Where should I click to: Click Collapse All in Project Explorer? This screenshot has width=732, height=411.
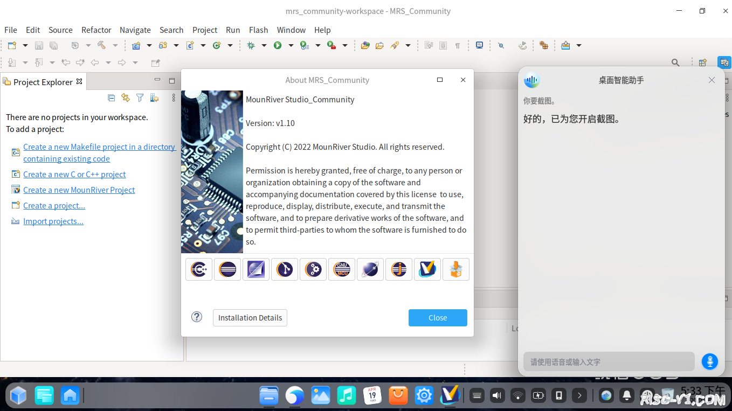click(111, 97)
